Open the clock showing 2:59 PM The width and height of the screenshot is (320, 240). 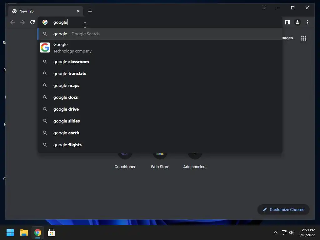coord(307,232)
